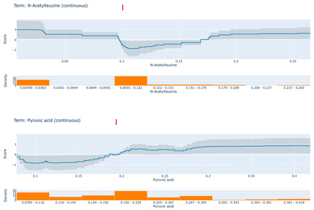Click the orange density bar for 0.00769 - 0.0363
The image size is (314, 210).
tap(33, 83)
